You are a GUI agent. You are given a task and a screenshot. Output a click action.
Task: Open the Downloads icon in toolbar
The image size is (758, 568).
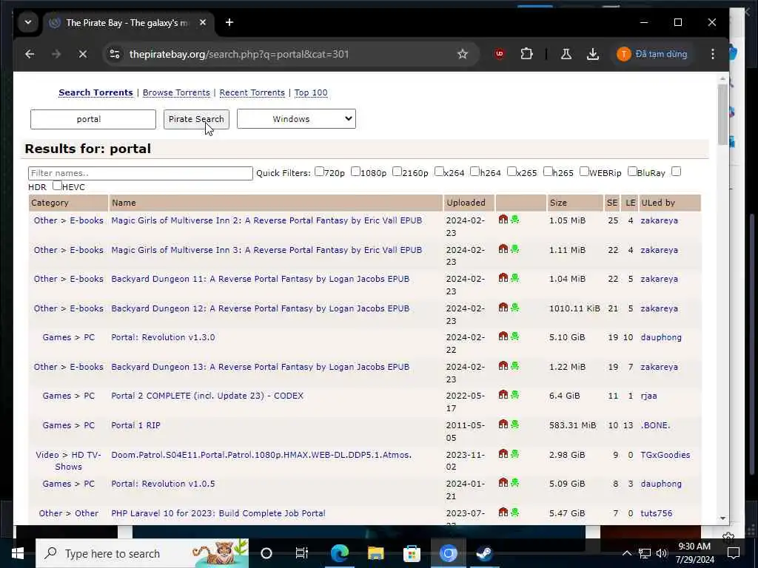click(x=593, y=54)
